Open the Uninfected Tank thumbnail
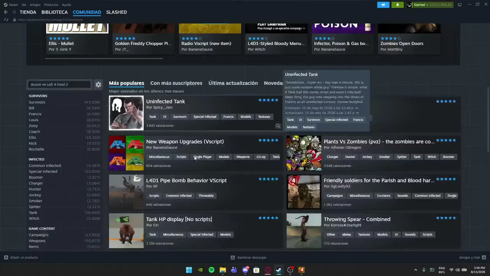The width and height of the screenshot is (490, 276). (126, 113)
